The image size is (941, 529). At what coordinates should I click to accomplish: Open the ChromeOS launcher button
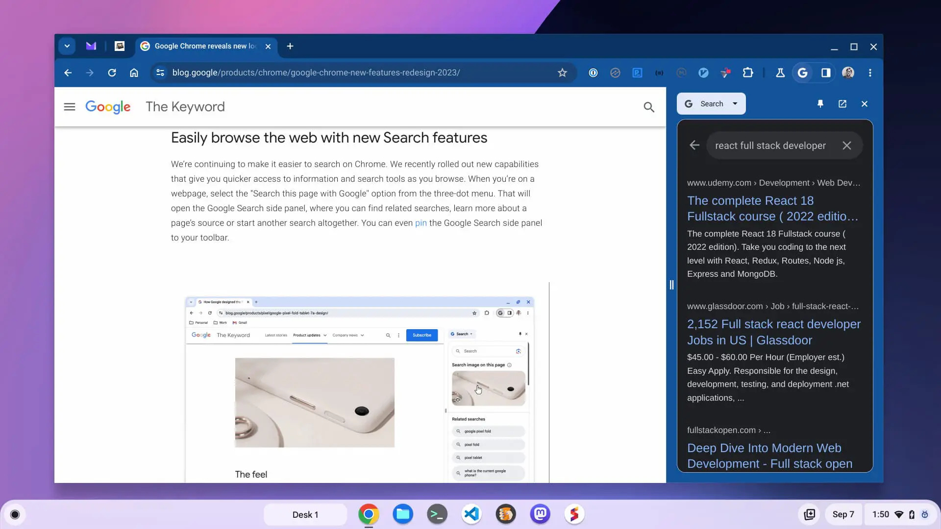coord(15,514)
